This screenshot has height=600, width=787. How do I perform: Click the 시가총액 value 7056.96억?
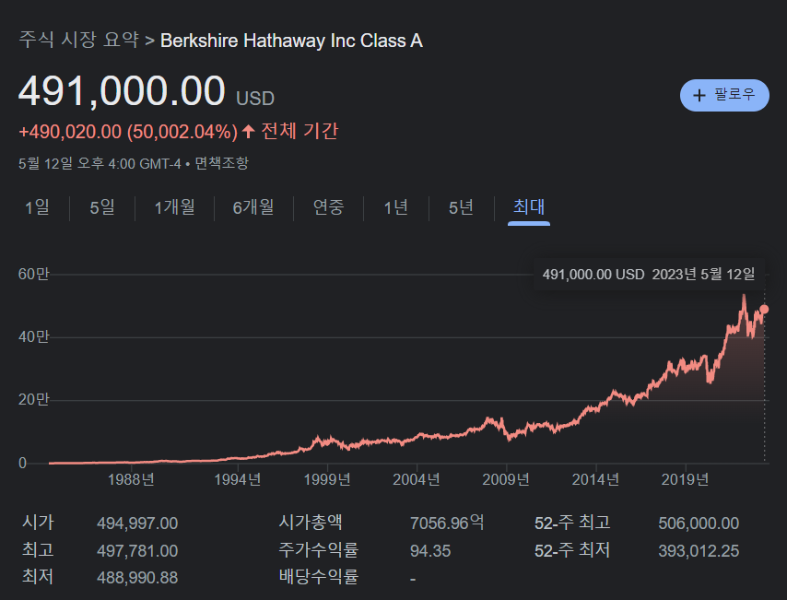tap(447, 523)
